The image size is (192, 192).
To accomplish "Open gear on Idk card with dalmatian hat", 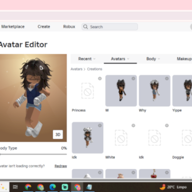I will tap(100, 125).
